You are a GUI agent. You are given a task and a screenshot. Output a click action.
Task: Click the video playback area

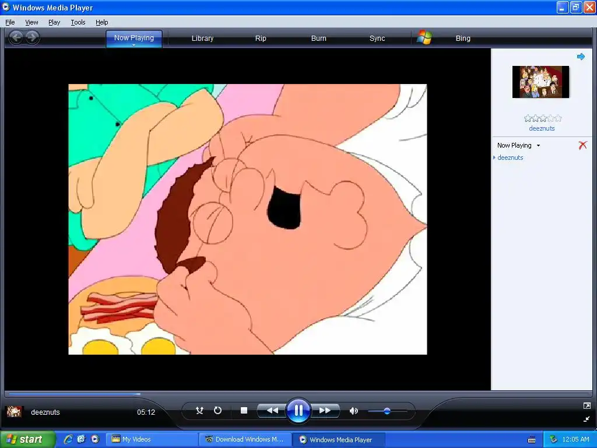click(x=247, y=219)
